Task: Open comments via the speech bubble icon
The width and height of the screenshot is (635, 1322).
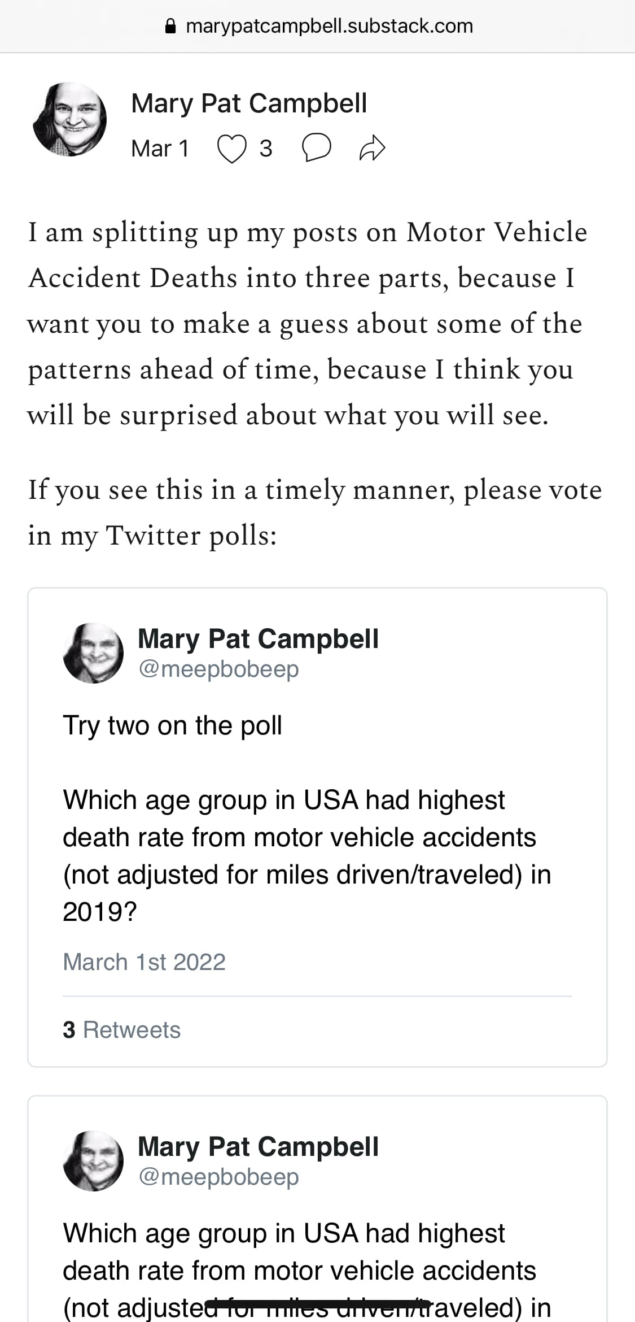Action: pos(316,148)
